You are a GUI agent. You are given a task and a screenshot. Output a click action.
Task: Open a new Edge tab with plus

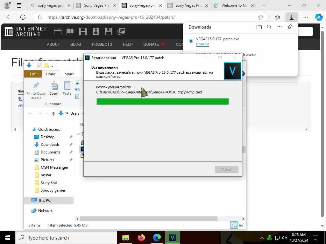264,5
